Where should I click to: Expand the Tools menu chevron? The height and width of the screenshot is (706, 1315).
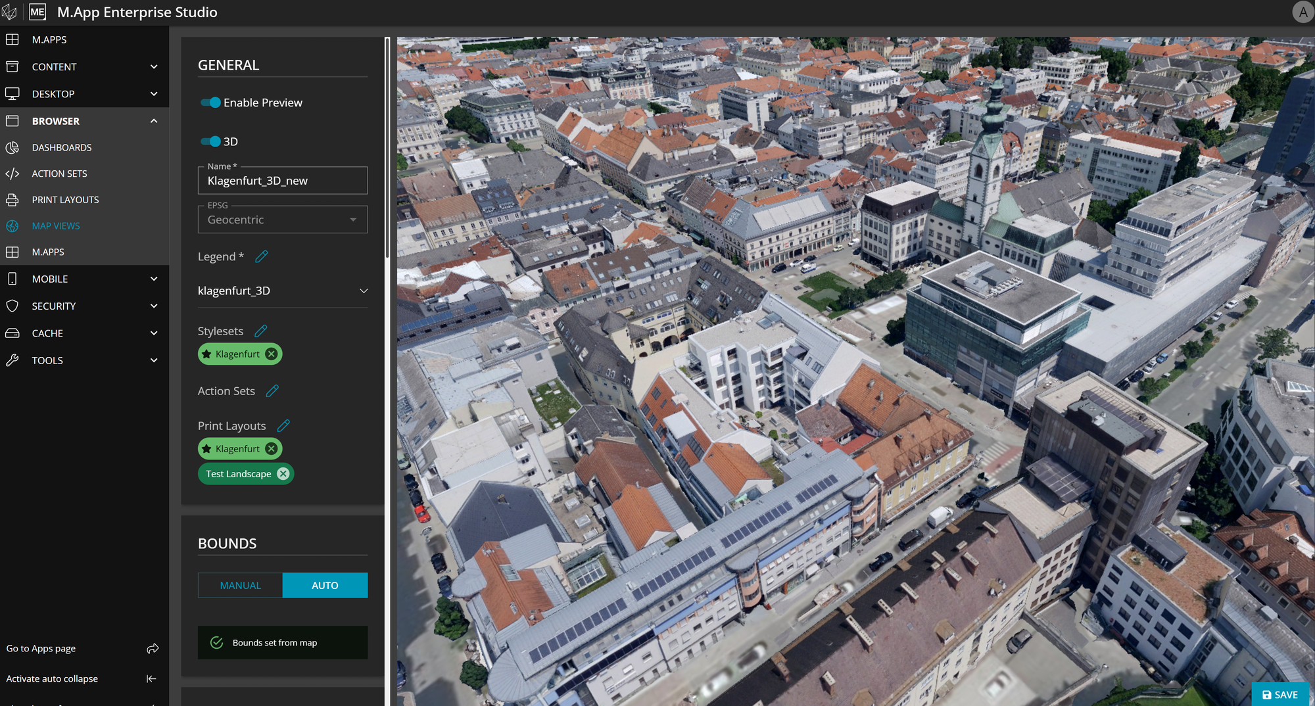[x=154, y=360]
